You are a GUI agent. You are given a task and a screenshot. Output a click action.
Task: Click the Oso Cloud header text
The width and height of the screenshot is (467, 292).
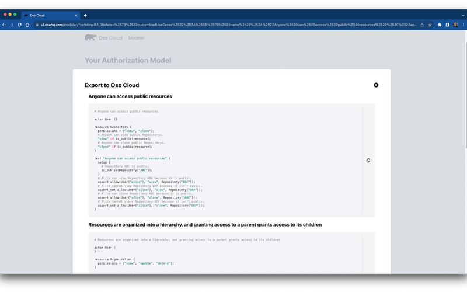(x=110, y=38)
